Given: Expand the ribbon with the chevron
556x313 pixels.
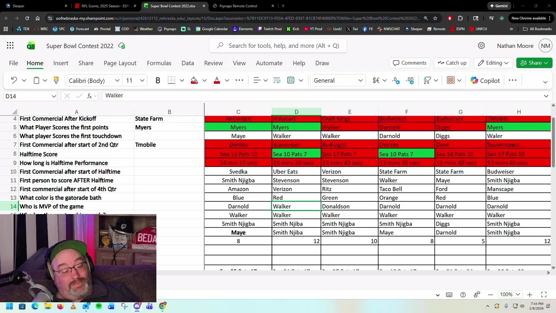Looking at the screenshot, I should (x=545, y=82).
